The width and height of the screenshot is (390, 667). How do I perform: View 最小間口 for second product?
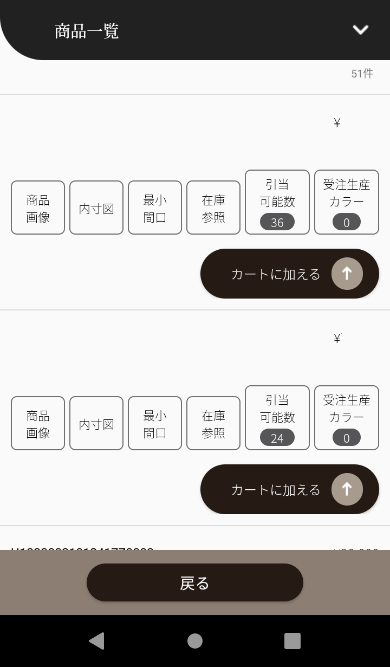pyautogui.click(x=155, y=423)
